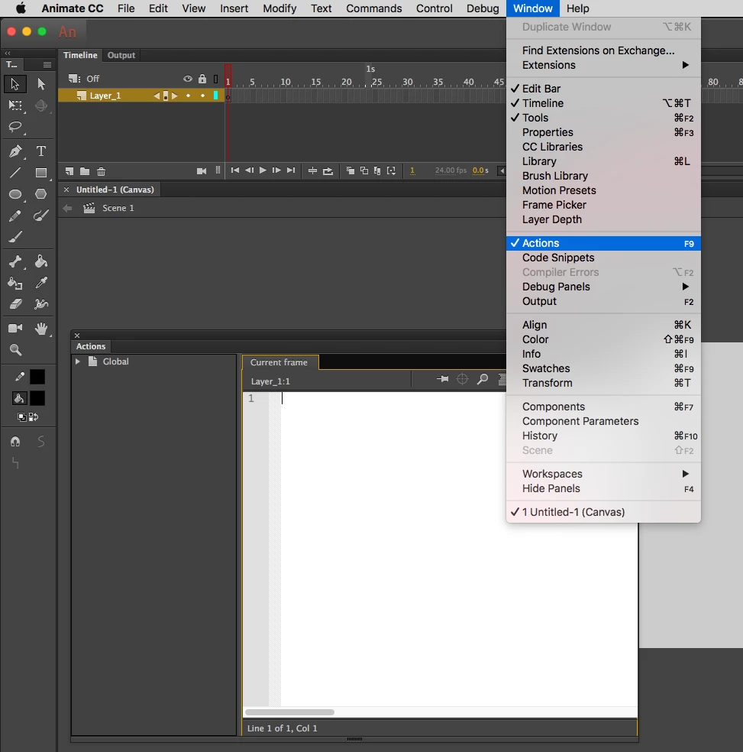Viewport: 743px width, 752px height.
Task: Click Find Extensions on Exchange
Action: pyautogui.click(x=603, y=50)
